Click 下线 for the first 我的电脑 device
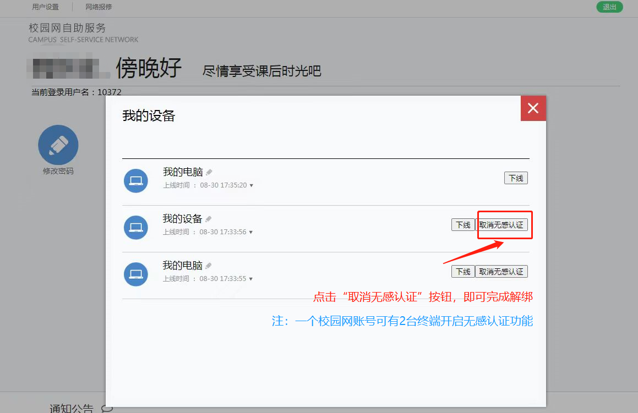 tap(516, 178)
